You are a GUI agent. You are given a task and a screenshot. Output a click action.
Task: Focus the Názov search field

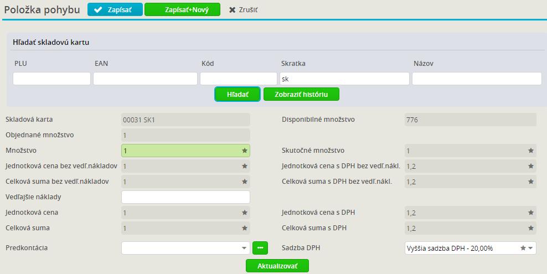(x=477, y=79)
